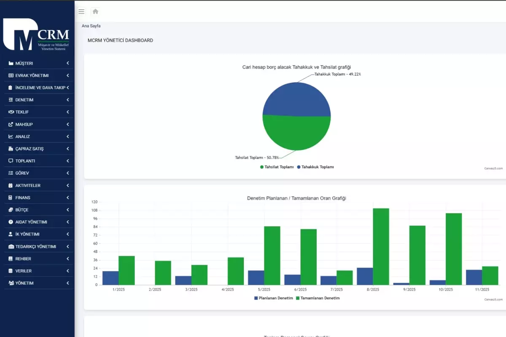Viewport: 506px width, 337px height.
Task: Click the CanvasJS.com link under pie chart
Action: coord(493,168)
